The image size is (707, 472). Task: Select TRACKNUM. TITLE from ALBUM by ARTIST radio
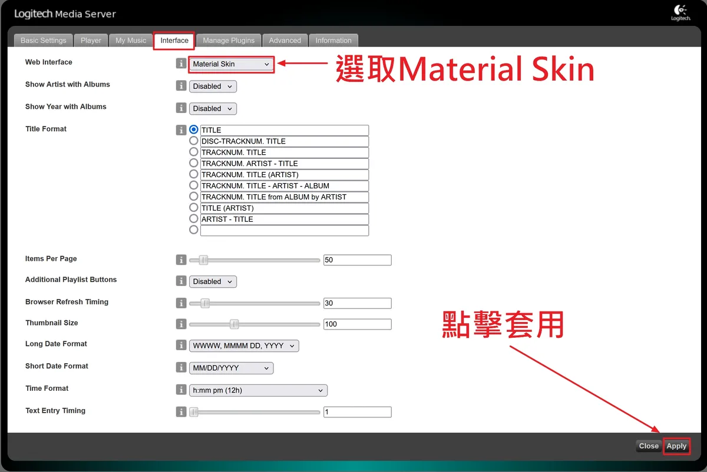click(194, 197)
